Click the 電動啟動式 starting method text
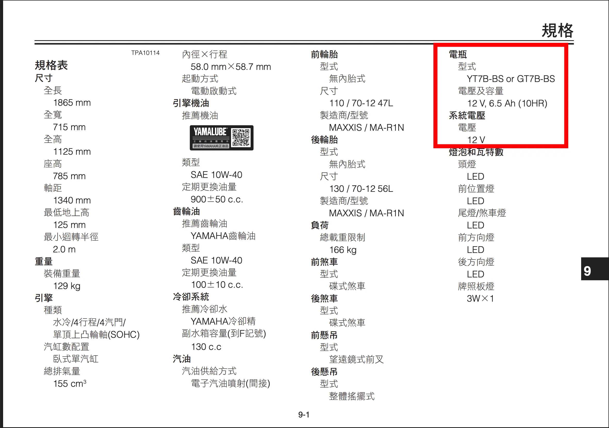Image resolution: width=609 pixels, height=428 pixels. (x=213, y=91)
